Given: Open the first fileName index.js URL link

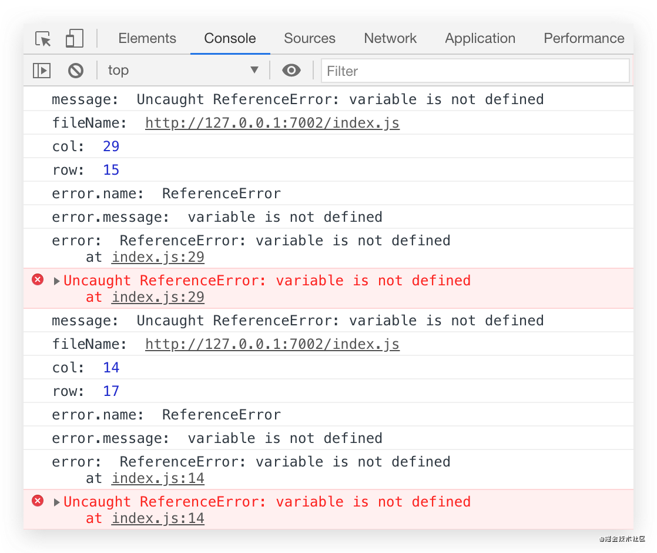Looking at the screenshot, I should (x=272, y=123).
